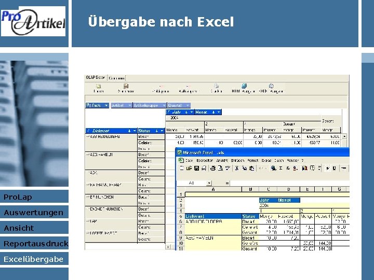Image resolution: width=374 pixels, height=280 pixels.
Task: Click the Open file icon in Excel toolbar
Action: click(x=189, y=169)
